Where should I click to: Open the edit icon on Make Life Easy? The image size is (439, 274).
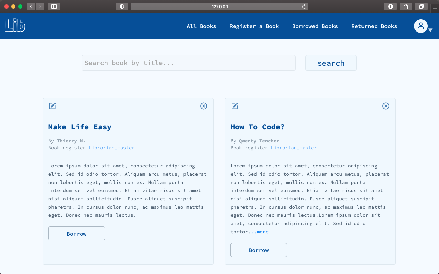coord(52,106)
